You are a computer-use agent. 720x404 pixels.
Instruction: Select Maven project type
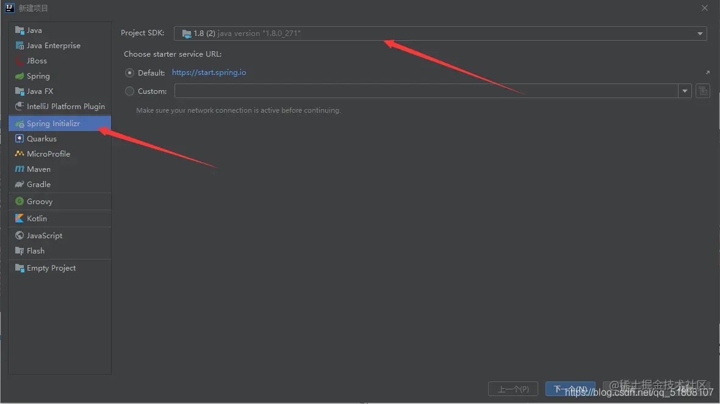60,169
